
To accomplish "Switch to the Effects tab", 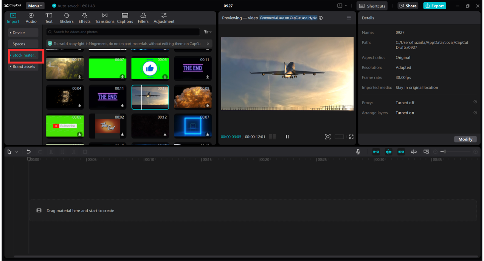I will coord(84,18).
